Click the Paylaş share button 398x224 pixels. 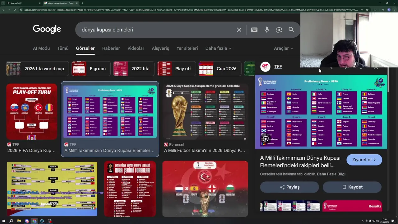pyautogui.click(x=289, y=187)
